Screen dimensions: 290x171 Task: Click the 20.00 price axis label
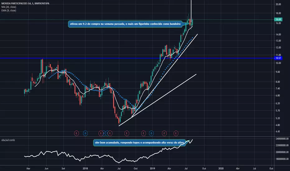click(x=278, y=4)
